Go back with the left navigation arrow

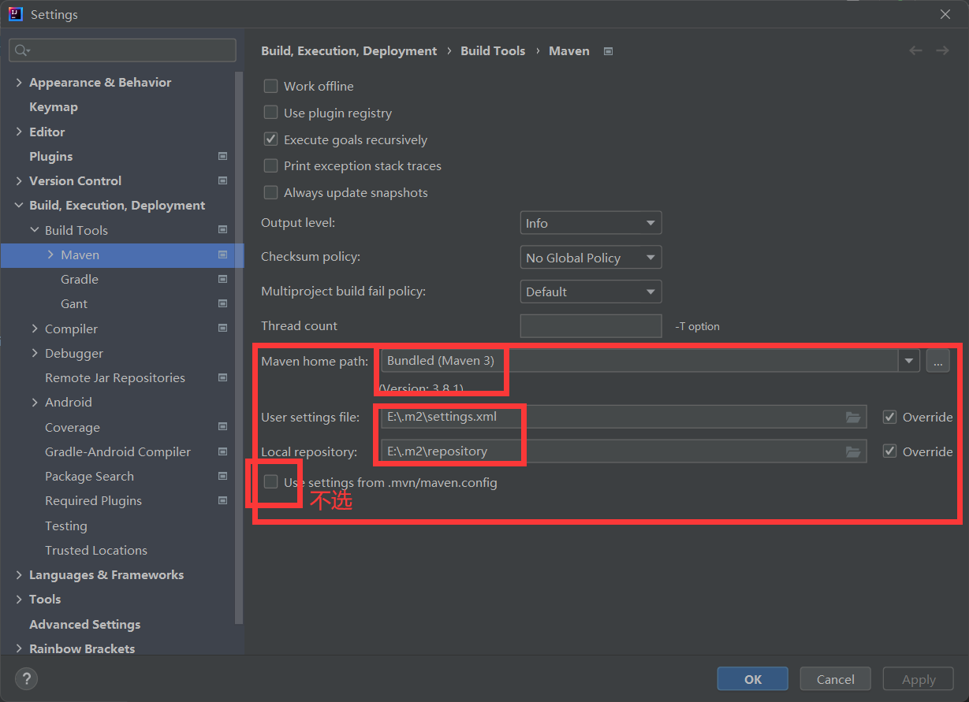915,50
